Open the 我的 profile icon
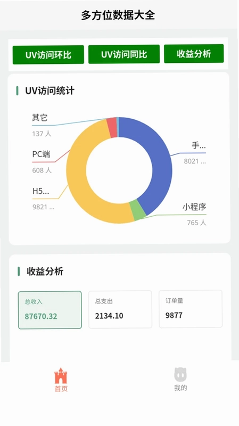Viewport: 239px width, 426px height. [180, 375]
